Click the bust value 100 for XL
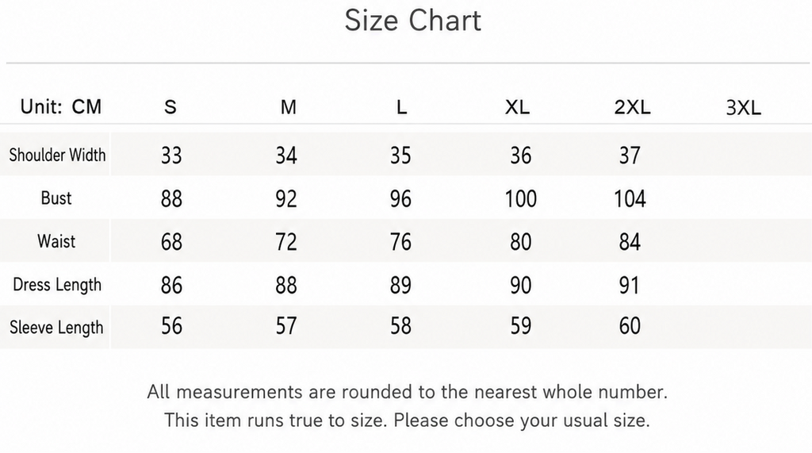The height and width of the screenshot is (453, 812). 520,199
